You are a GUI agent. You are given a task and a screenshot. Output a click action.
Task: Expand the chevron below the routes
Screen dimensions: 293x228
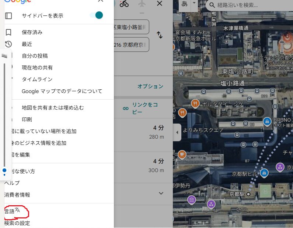coord(161,193)
